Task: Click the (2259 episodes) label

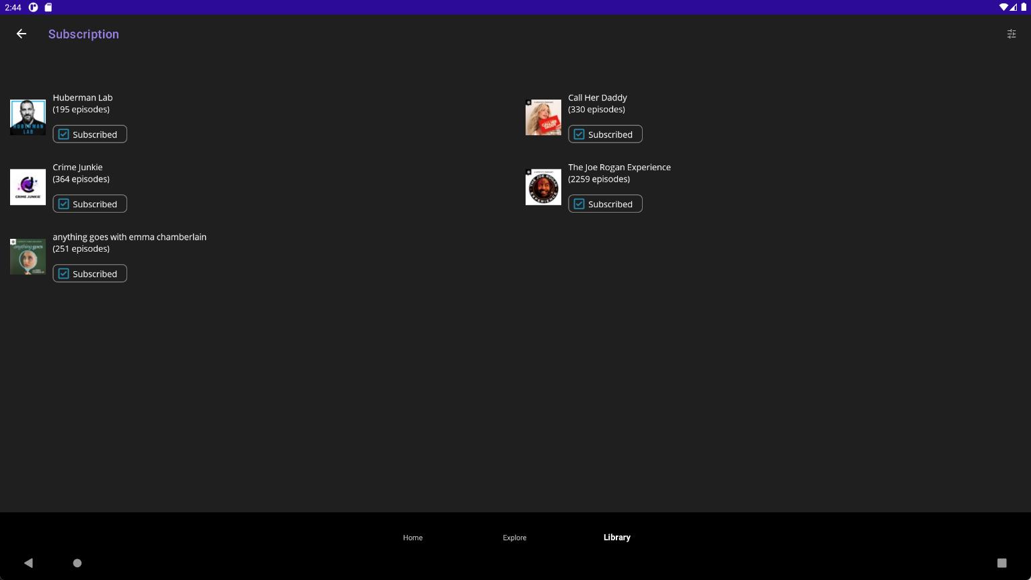Action: coord(599,179)
